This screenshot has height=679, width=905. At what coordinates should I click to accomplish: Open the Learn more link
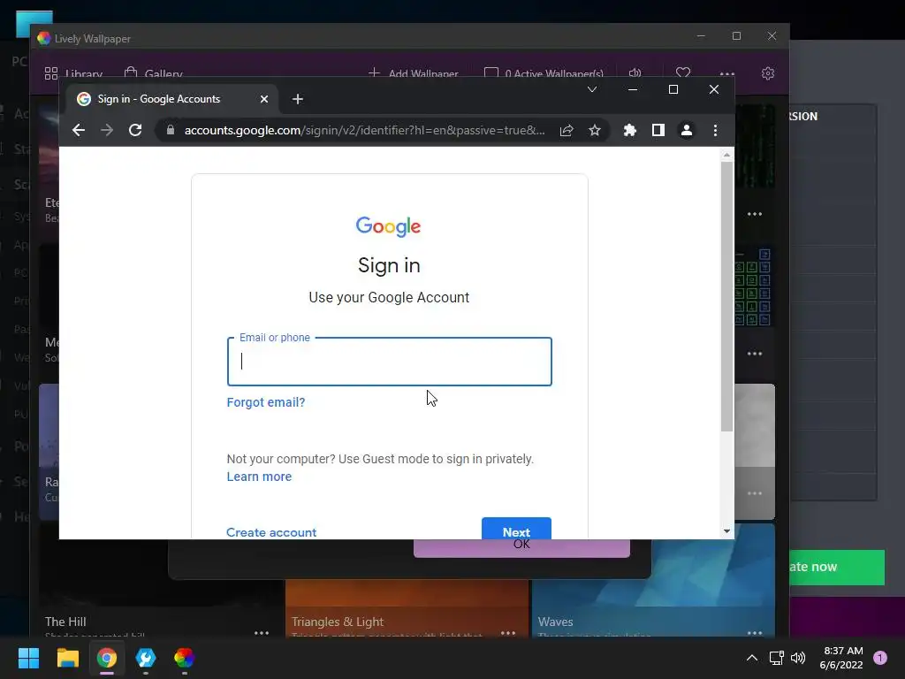(x=259, y=477)
